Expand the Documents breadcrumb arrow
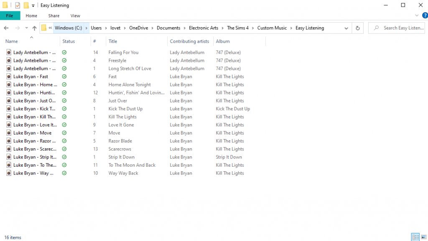The image size is (428, 241). 184,28
